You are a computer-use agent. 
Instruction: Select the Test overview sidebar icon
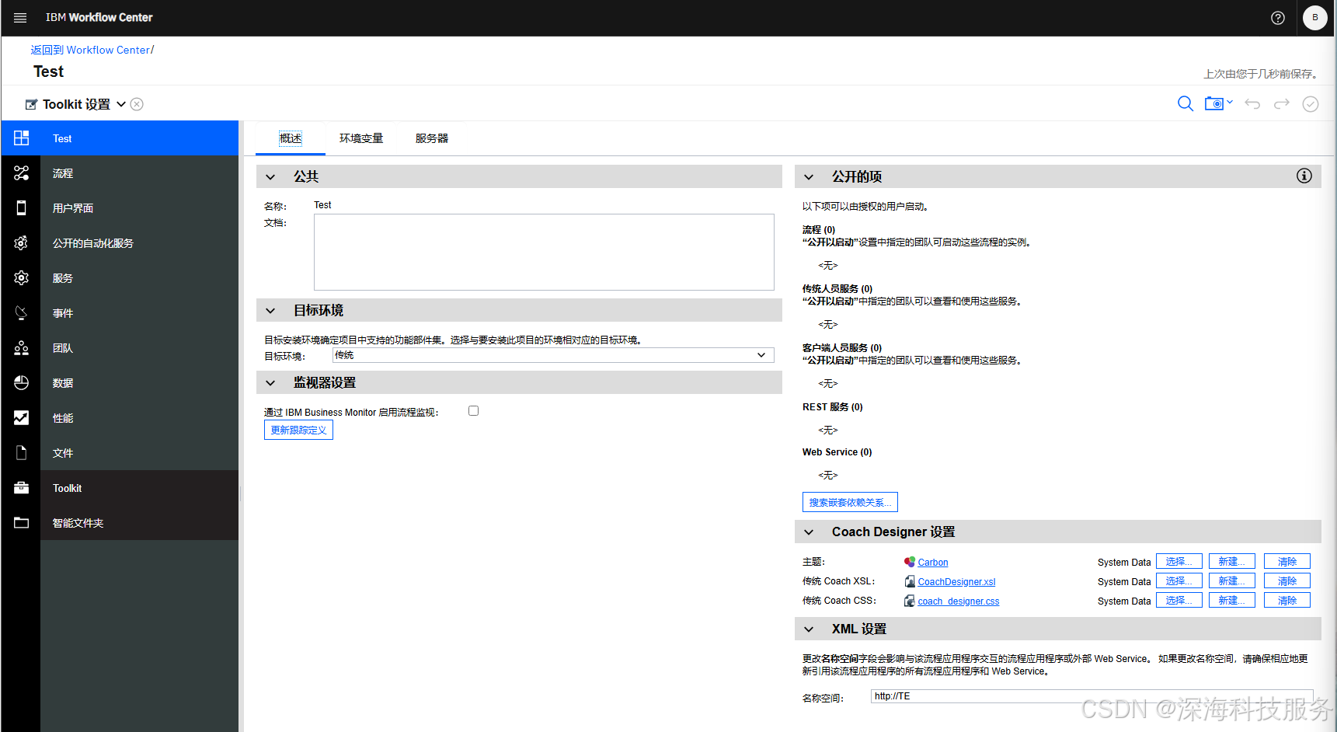pyautogui.click(x=21, y=138)
